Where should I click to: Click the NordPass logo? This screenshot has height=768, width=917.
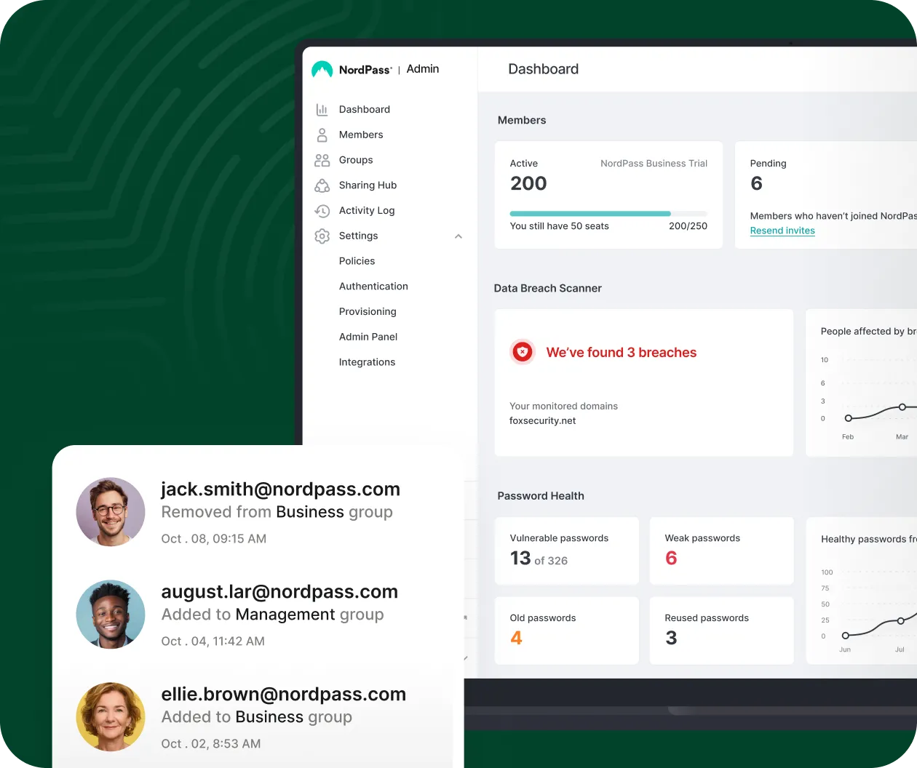coord(322,69)
